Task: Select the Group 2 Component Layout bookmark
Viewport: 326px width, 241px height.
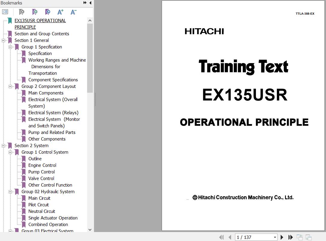Action: (x=49, y=86)
